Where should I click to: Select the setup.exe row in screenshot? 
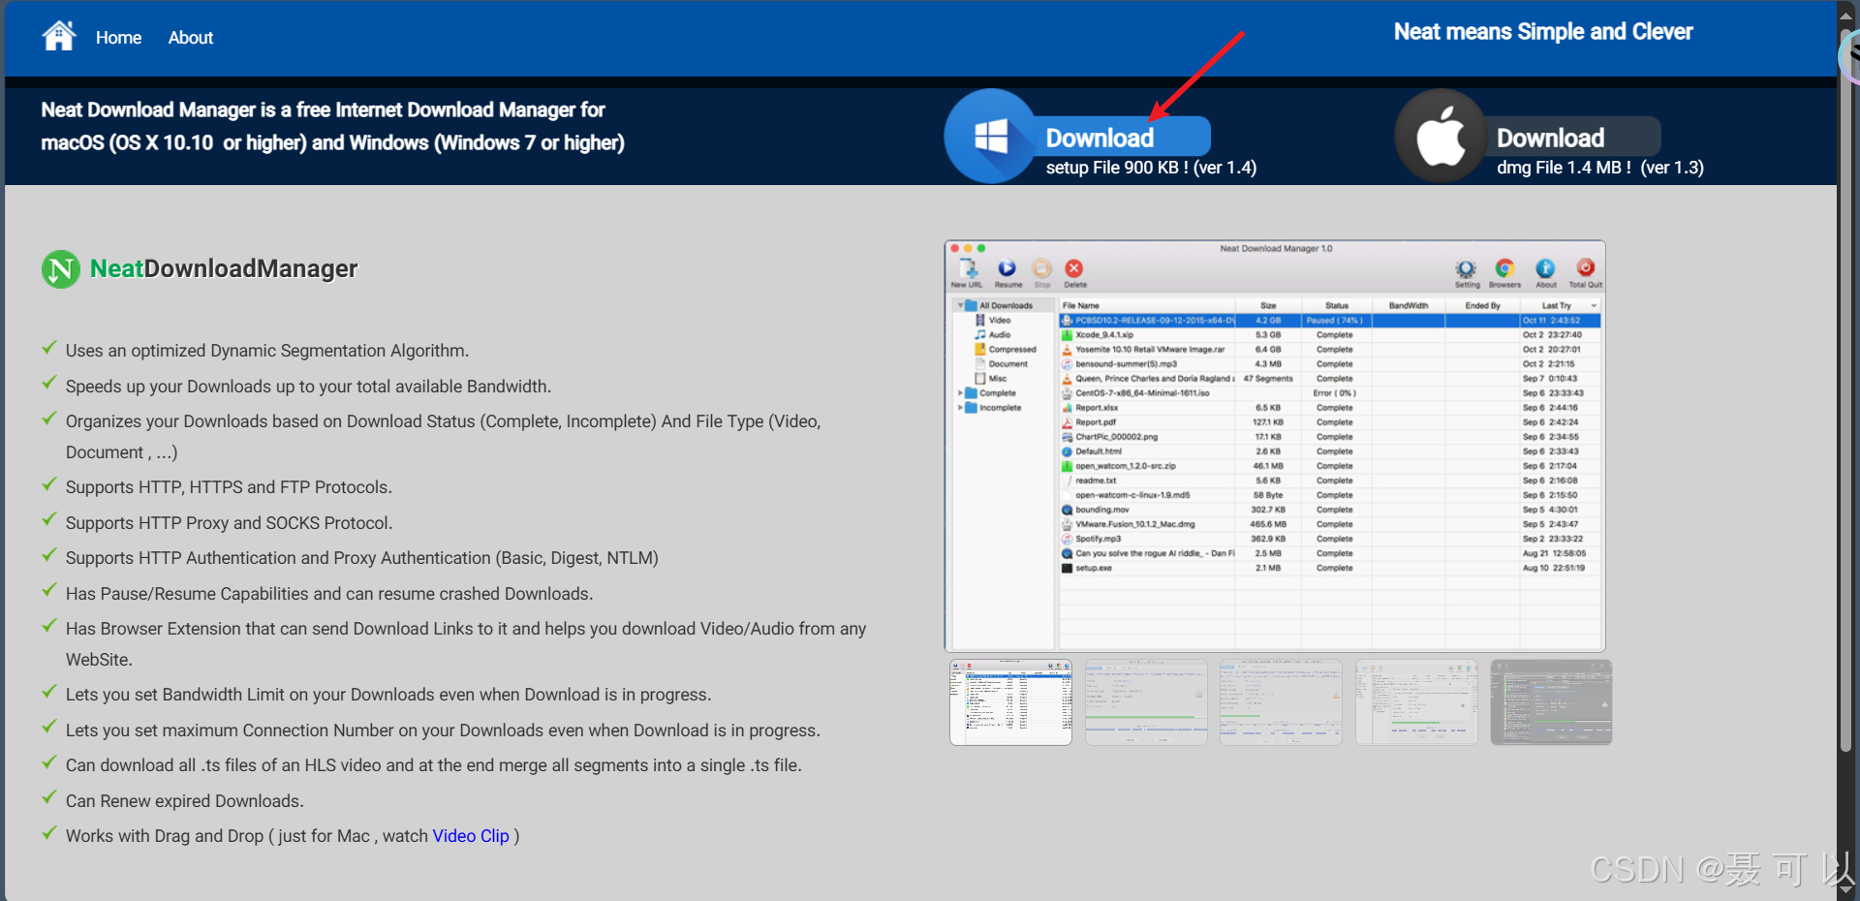click(x=1329, y=568)
